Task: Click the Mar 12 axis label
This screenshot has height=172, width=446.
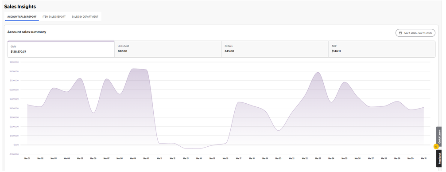Action: [173, 158]
